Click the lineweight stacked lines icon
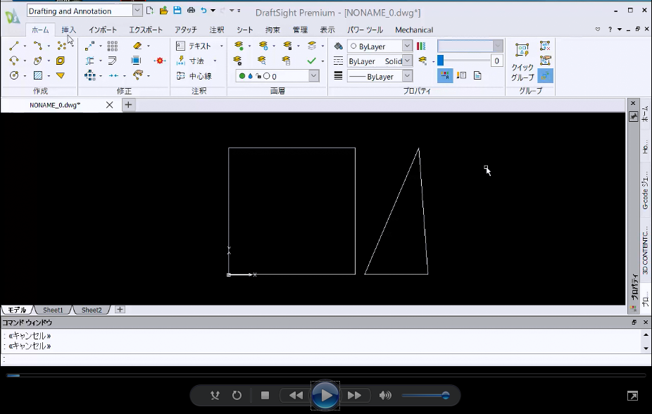 (x=339, y=75)
